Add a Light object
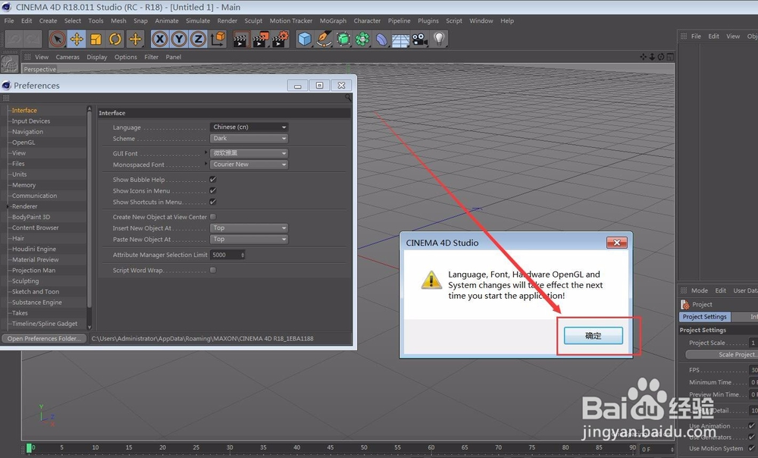 tap(439, 39)
